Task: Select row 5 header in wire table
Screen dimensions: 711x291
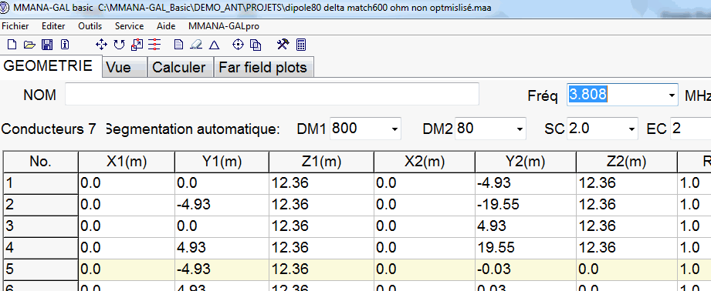Action: (41, 269)
